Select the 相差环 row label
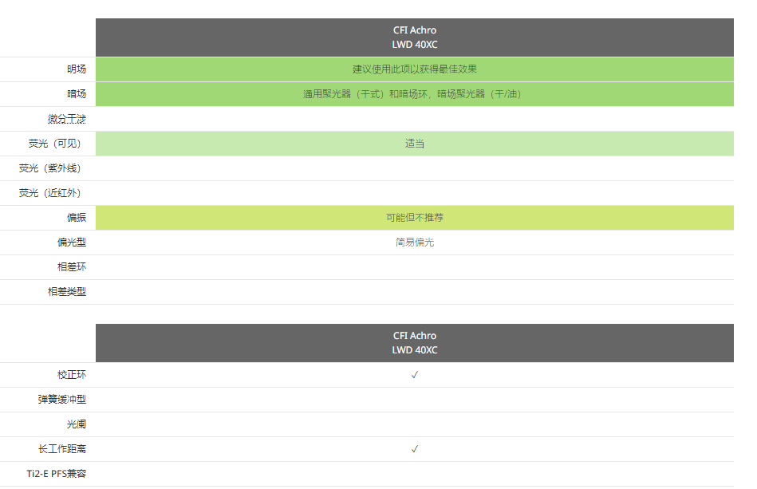The height and width of the screenshot is (489, 757). pos(72,267)
